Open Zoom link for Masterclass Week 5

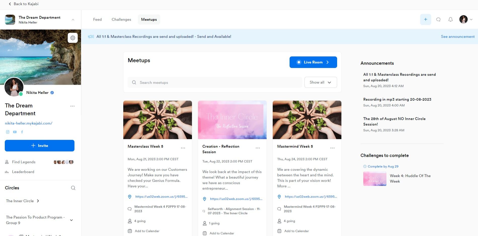(x=162, y=197)
